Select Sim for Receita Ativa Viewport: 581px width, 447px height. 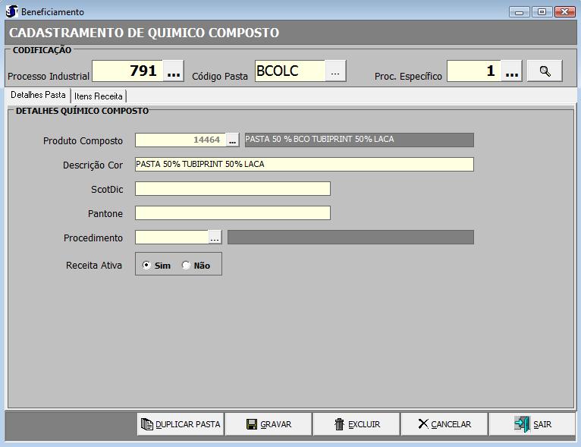pos(147,266)
